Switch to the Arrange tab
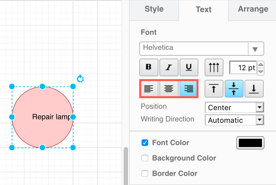The image size is (276, 185). point(253,9)
